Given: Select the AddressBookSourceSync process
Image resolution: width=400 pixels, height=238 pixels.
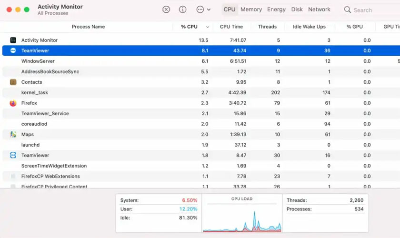Looking at the screenshot, I should coord(50,71).
